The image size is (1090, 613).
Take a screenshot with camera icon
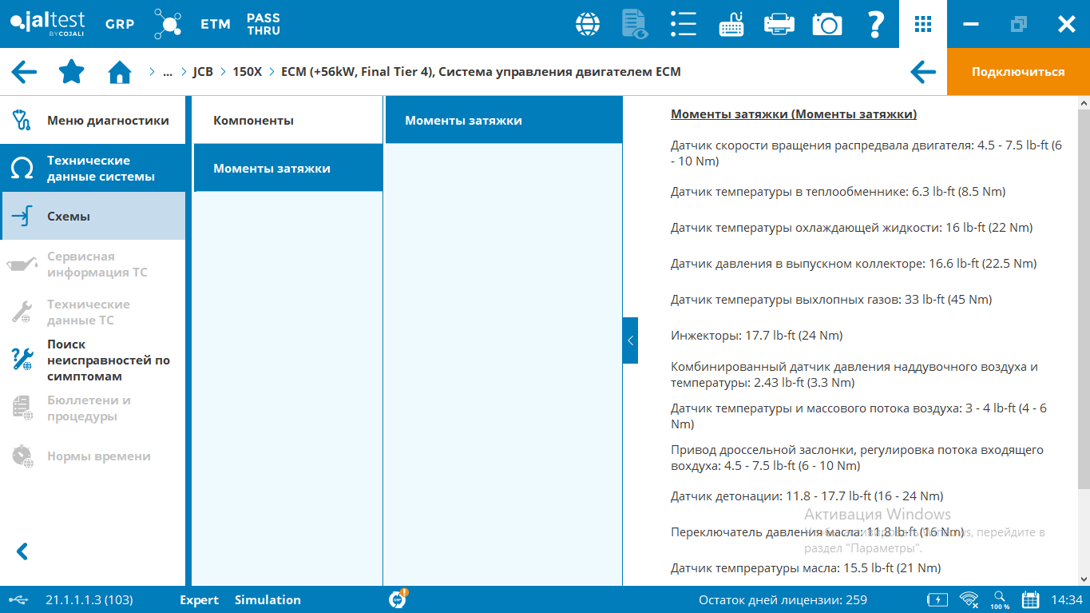pos(827,24)
